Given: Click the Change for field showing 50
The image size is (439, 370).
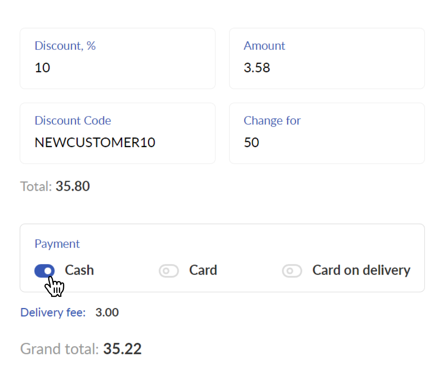Looking at the screenshot, I should click(x=327, y=133).
